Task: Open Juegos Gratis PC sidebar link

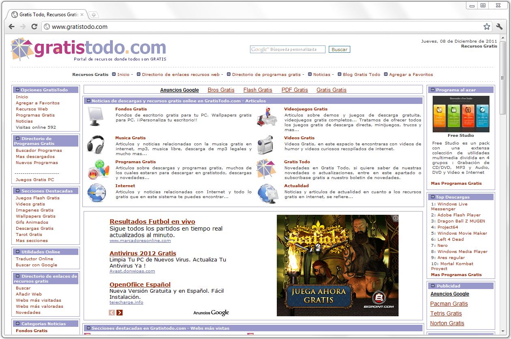Action: pyautogui.click(x=35, y=180)
